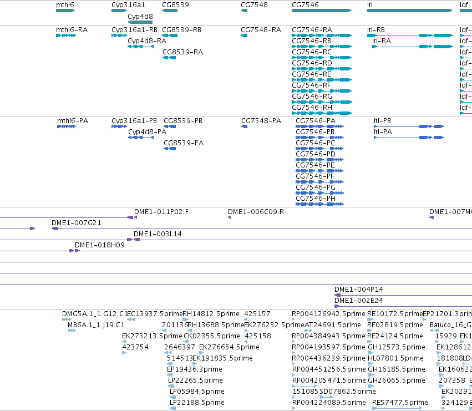Select protein CG7546-PE

coord(319,171)
